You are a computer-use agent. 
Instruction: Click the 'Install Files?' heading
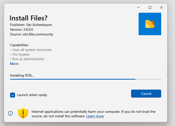pos(28,18)
